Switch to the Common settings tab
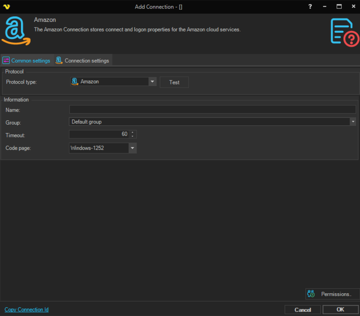 point(27,60)
